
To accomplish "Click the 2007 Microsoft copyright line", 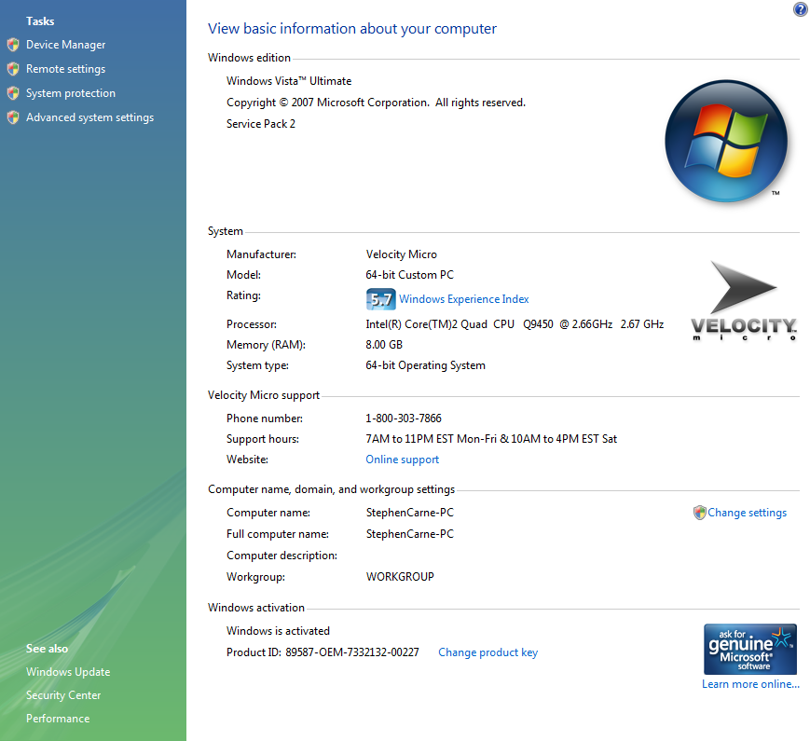I will coord(376,103).
